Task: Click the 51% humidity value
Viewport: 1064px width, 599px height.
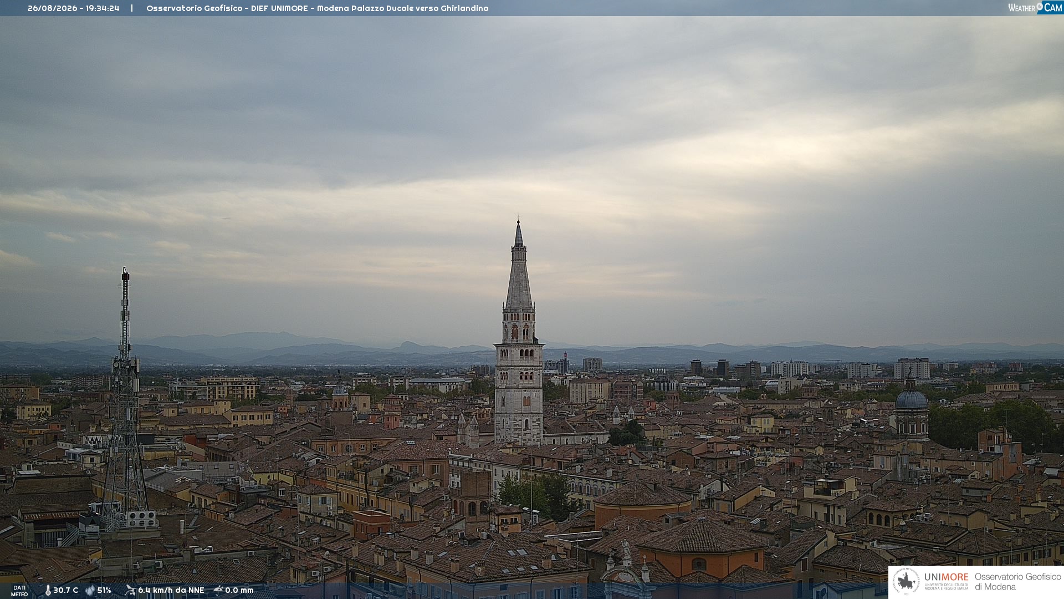Action: [104, 590]
